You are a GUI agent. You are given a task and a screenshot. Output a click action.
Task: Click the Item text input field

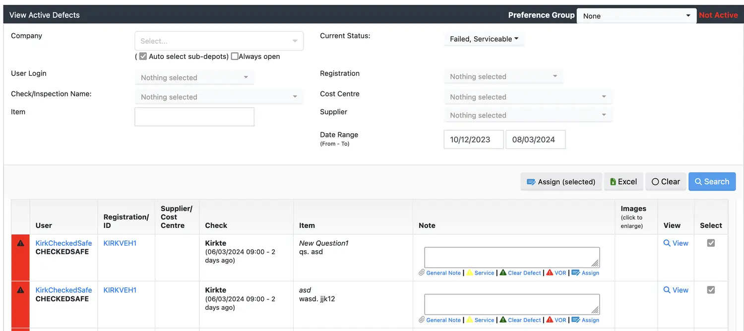coord(194,117)
